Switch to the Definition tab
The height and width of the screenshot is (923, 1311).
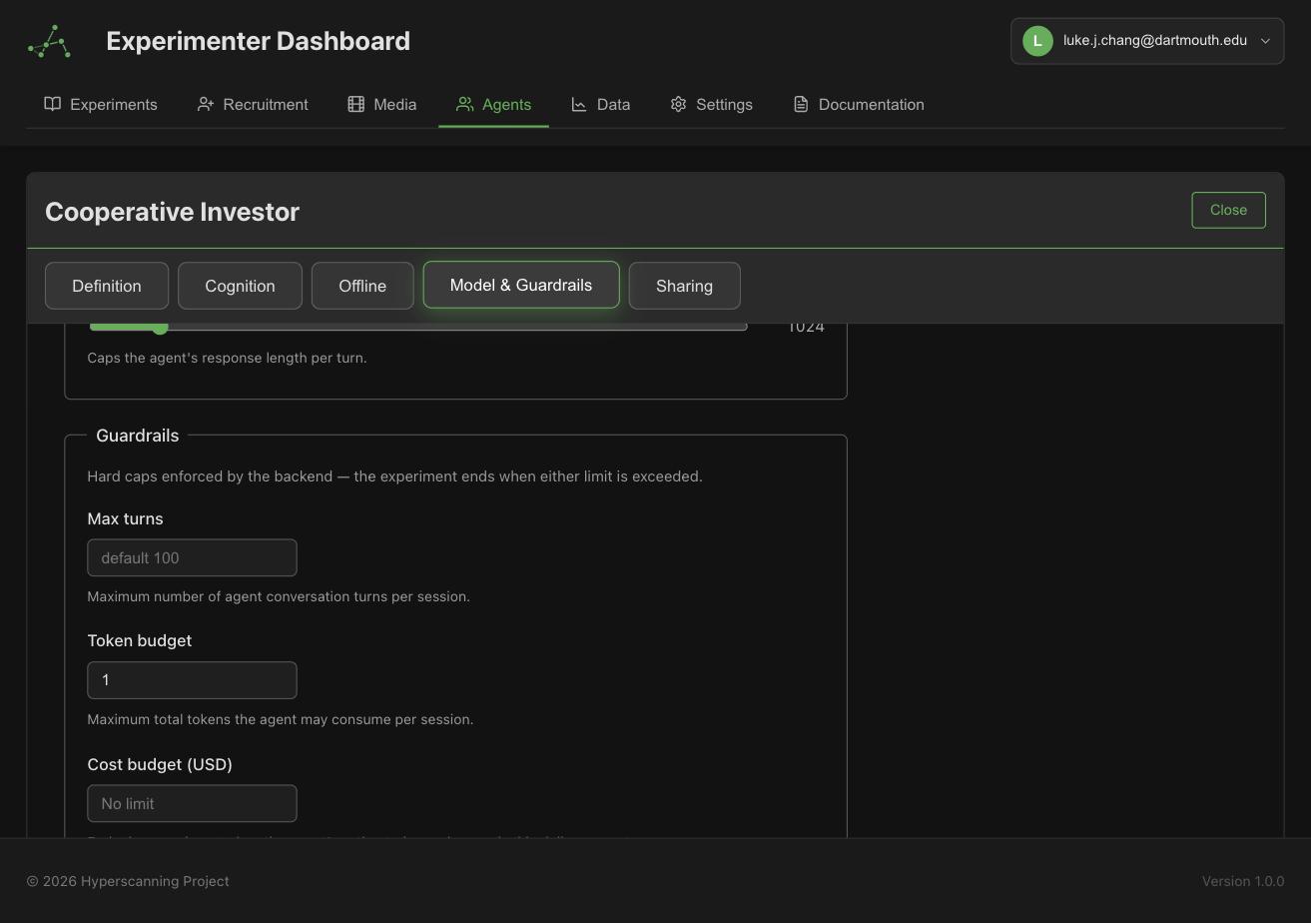pyautogui.click(x=107, y=286)
